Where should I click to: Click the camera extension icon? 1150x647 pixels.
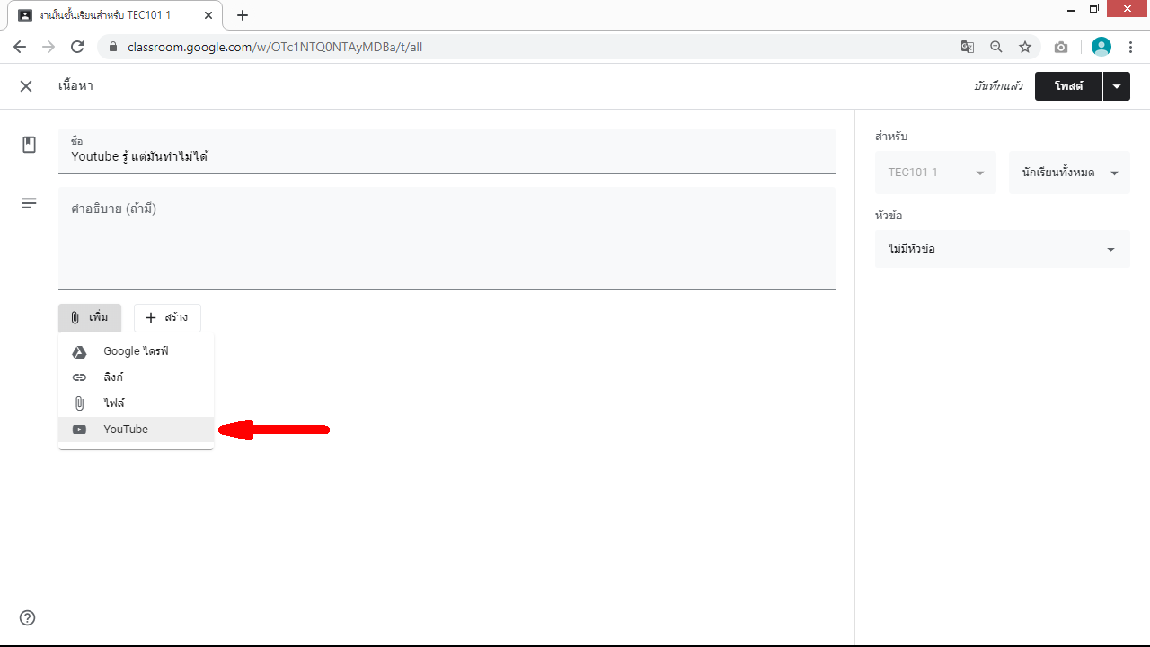(x=1061, y=47)
